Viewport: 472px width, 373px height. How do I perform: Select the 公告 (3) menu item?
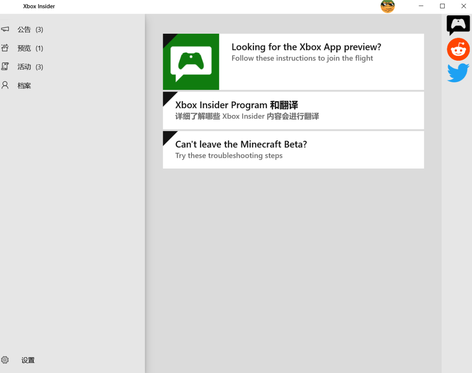[x=72, y=30]
